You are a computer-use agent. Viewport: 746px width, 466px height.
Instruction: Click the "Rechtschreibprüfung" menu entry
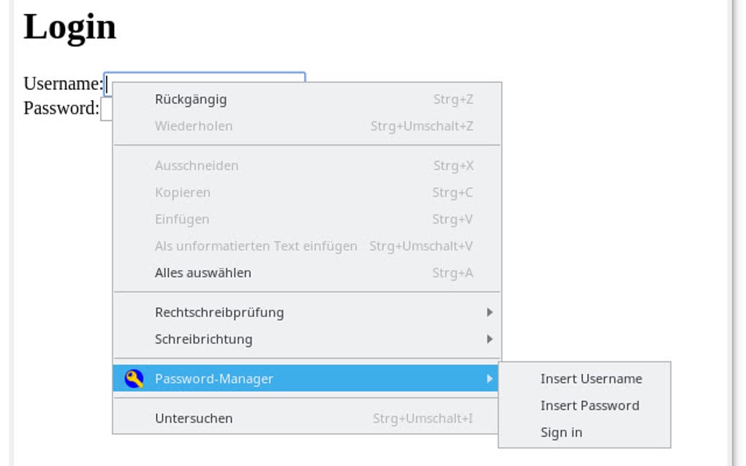point(219,312)
